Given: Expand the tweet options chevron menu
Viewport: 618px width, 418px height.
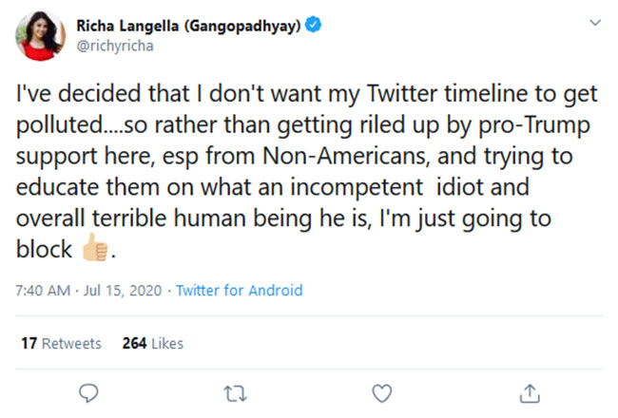Looking at the screenshot, I should click(x=594, y=22).
